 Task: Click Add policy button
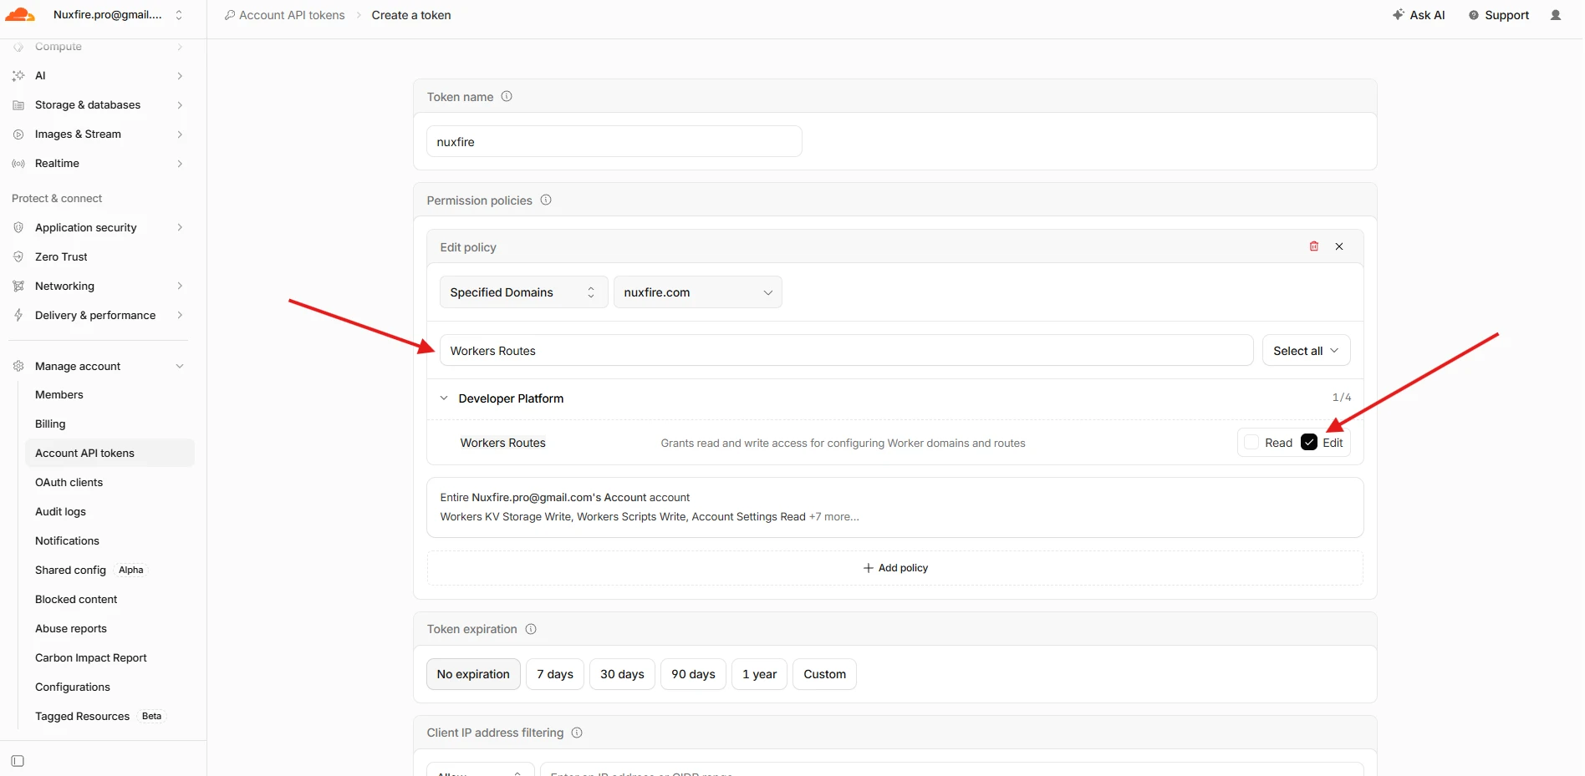coord(895,568)
